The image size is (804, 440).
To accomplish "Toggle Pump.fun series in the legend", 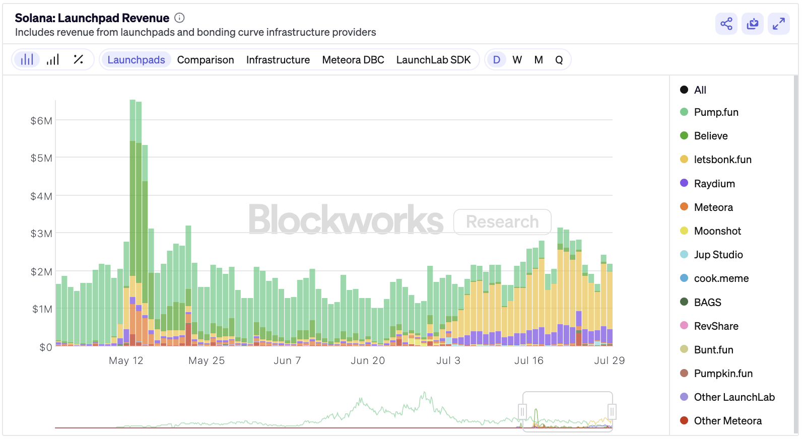I will click(715, 112).
